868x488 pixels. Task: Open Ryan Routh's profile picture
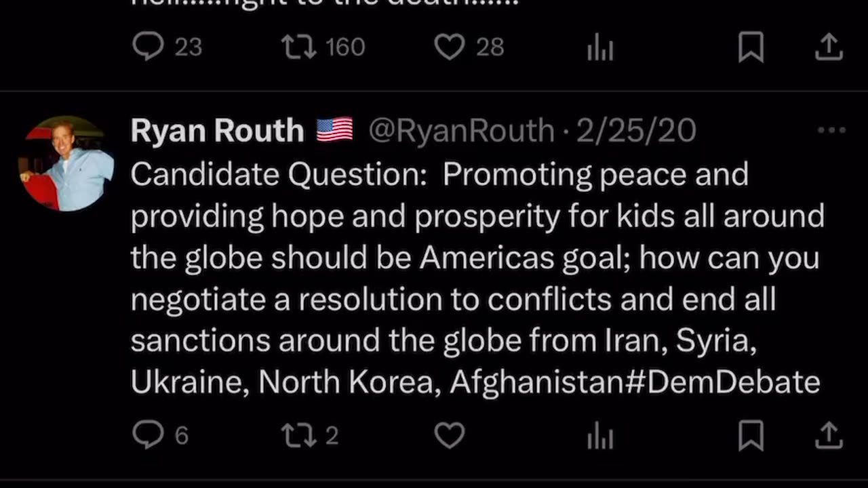66,163
